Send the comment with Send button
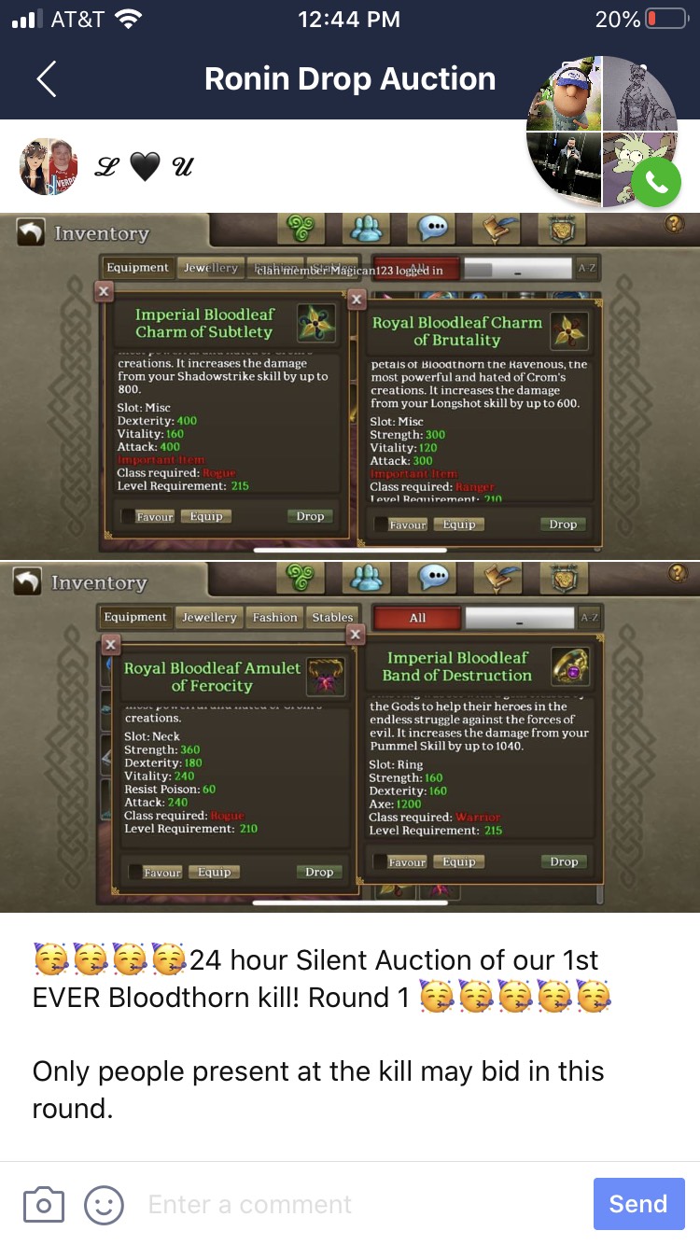This screenshot has height=1245, width=700. click(638, 1204)
